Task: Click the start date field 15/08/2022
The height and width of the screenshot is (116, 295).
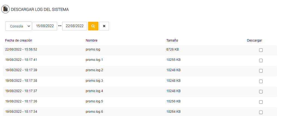Action: pos(45,26)
